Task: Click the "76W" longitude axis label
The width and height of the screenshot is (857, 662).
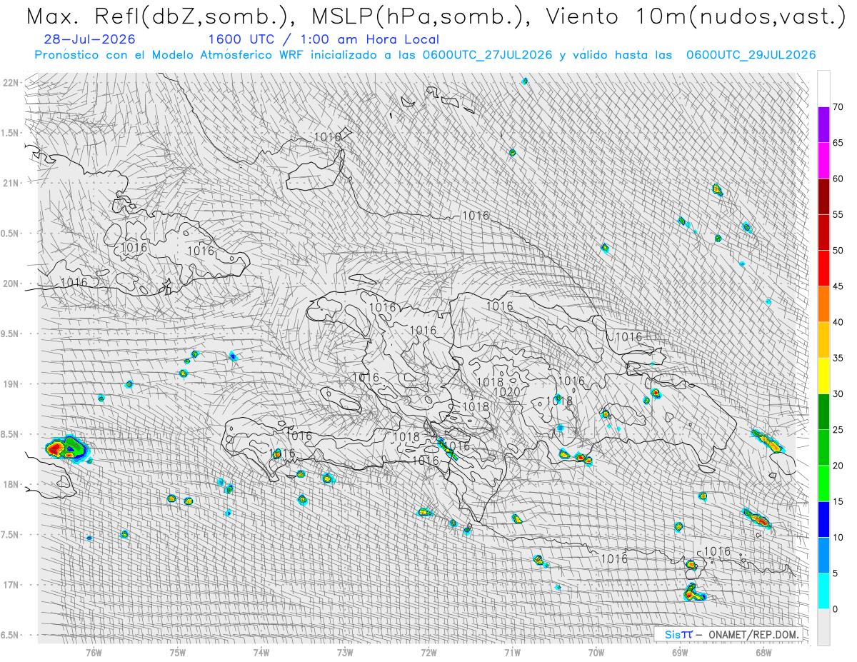Action: [94, 652]
